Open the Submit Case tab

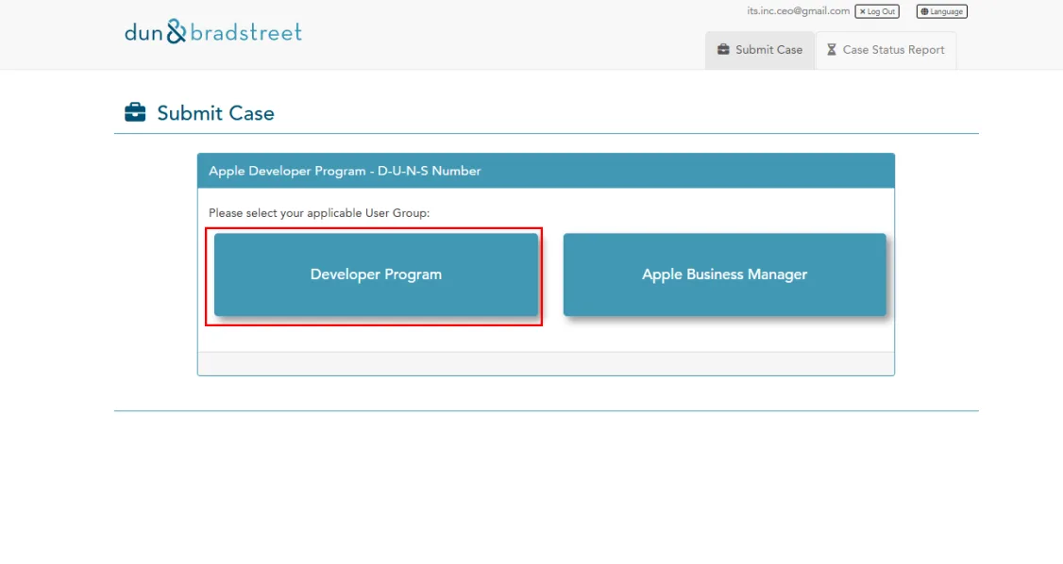click(x=759, y=50)
